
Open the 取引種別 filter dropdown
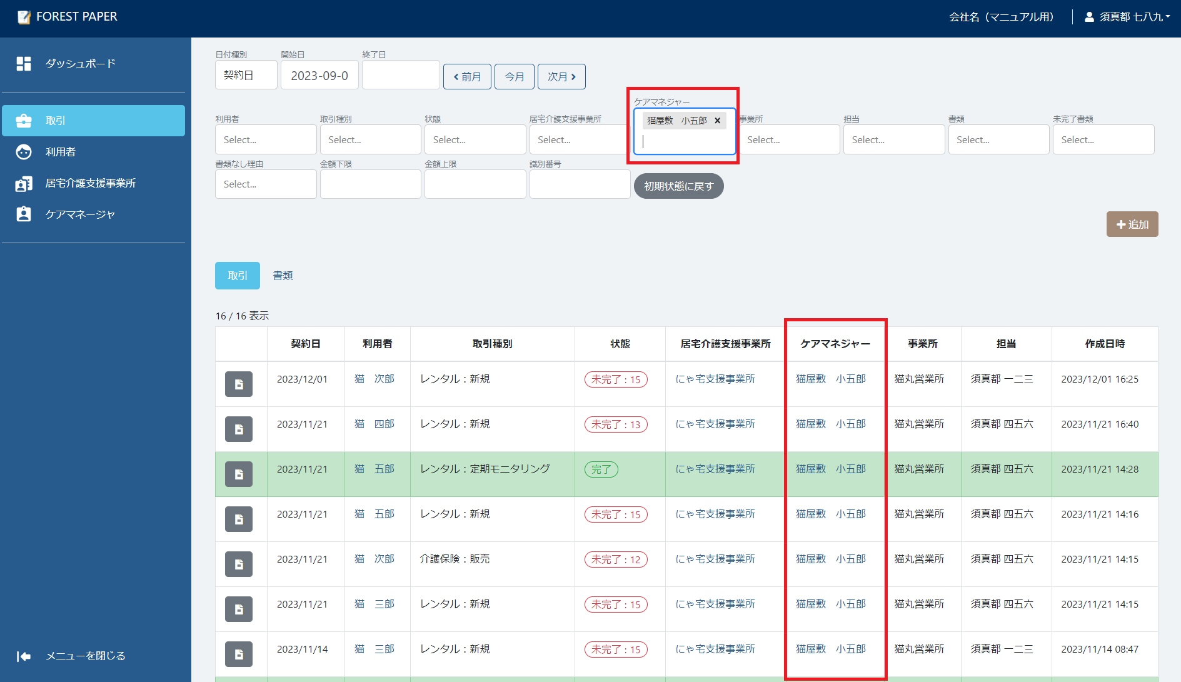pos(370,140)
